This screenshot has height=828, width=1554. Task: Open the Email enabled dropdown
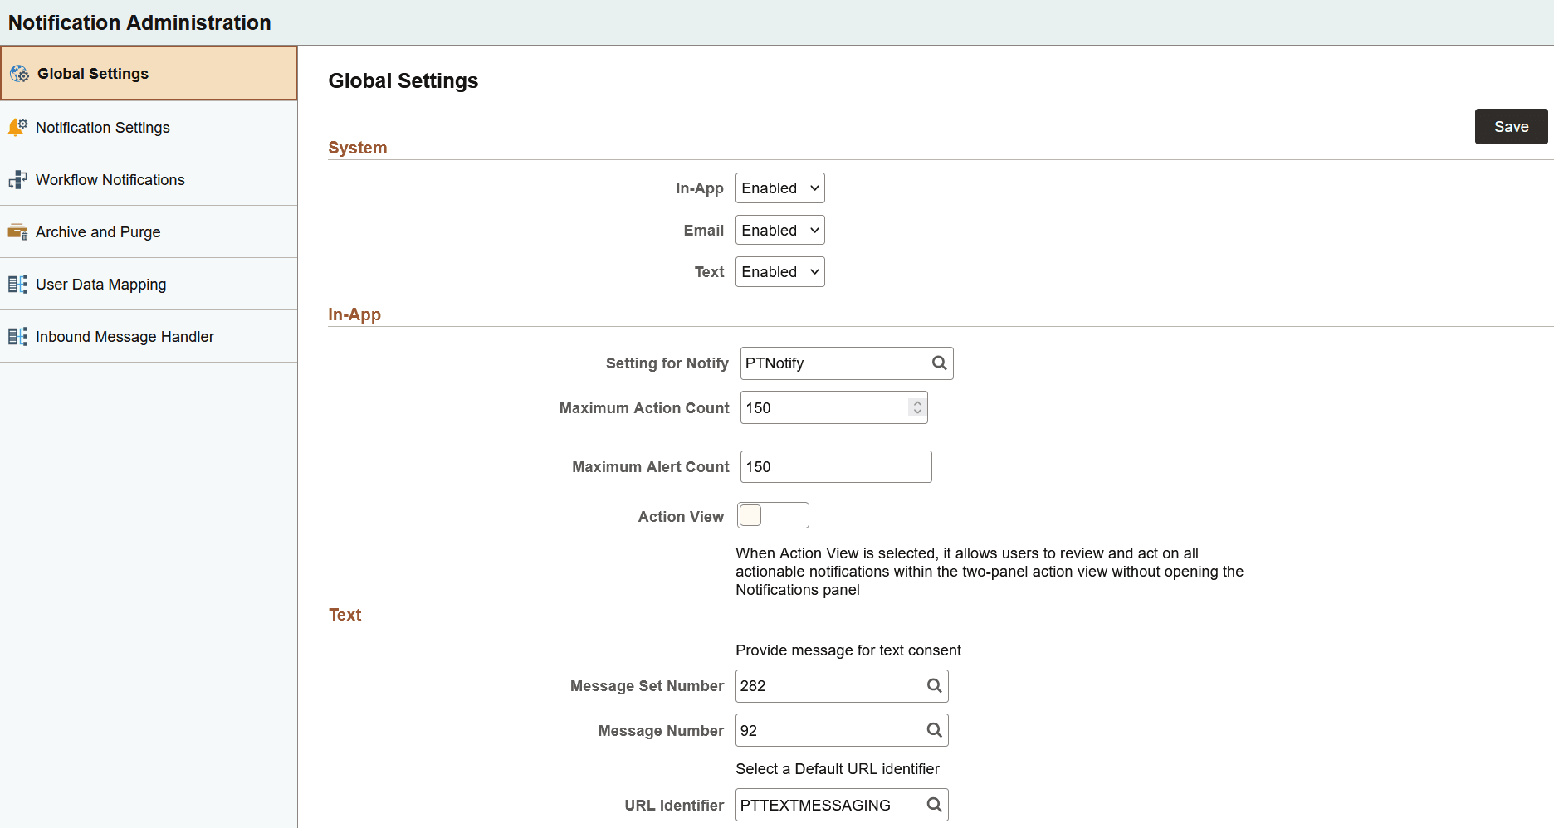tap(779, 230)
